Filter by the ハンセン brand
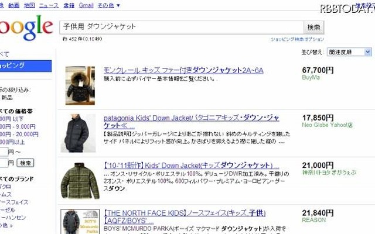This screenshot has height=234, width=375. pyautogui.click(x=13, y=218)
